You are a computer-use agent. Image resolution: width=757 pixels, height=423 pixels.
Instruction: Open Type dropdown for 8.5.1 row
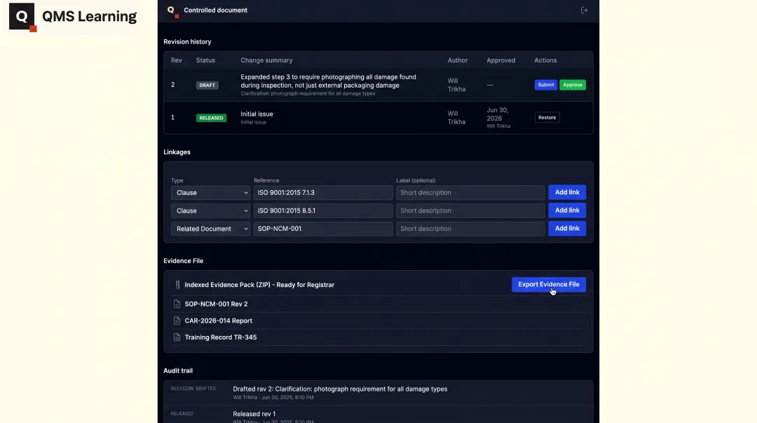[x=210, y=210]
